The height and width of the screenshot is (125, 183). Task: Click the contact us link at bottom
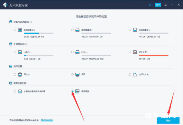point(47,120)
